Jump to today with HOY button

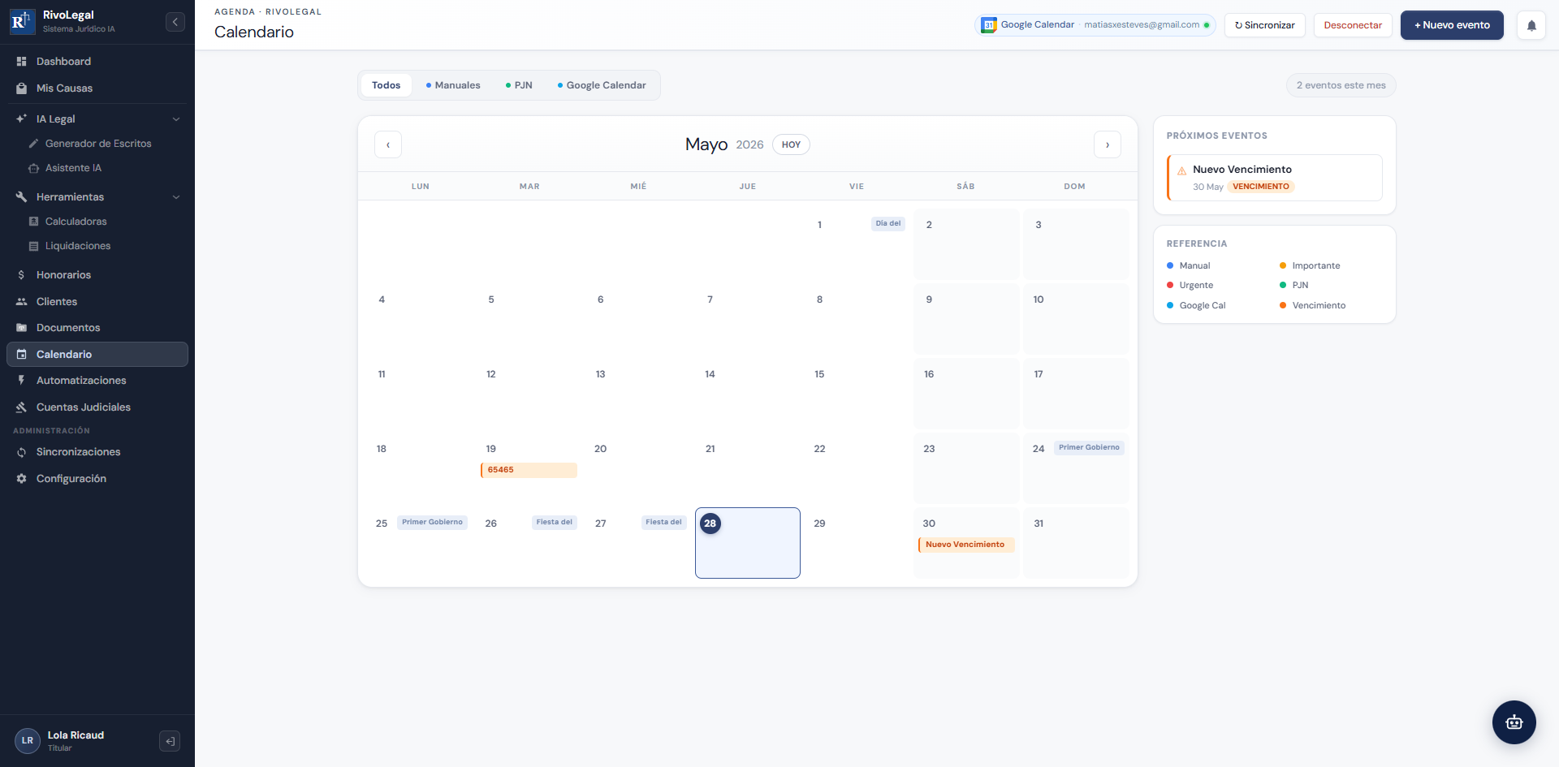pos(791,144)
